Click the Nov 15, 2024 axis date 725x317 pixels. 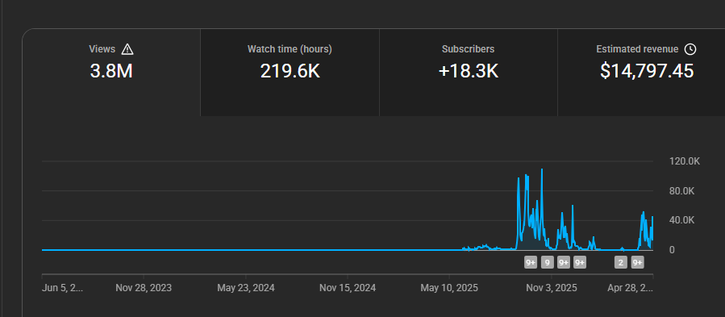coord(348,288)
